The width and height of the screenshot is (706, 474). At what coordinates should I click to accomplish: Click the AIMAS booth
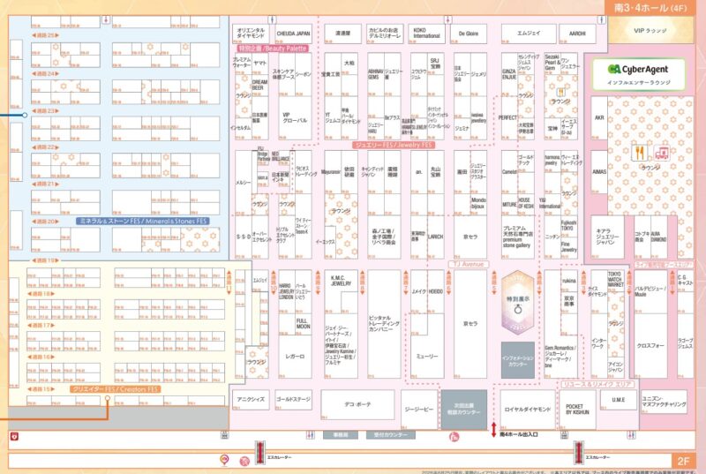click(x=599, y=172)
